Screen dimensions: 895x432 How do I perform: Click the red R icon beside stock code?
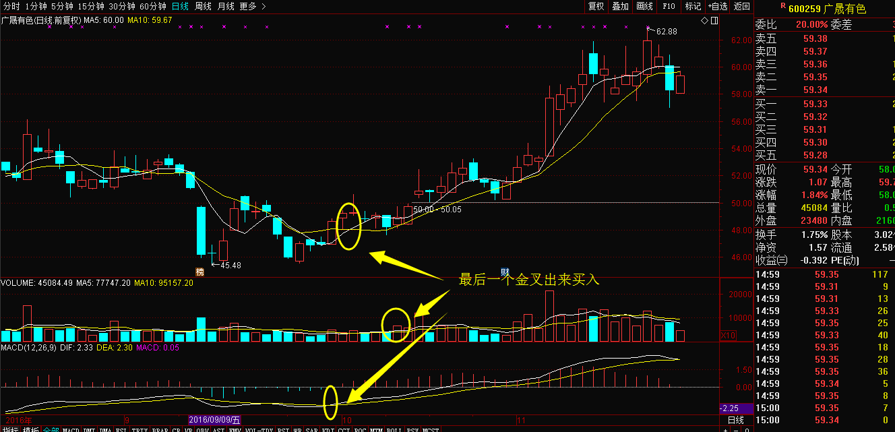(x=782, y=6)
